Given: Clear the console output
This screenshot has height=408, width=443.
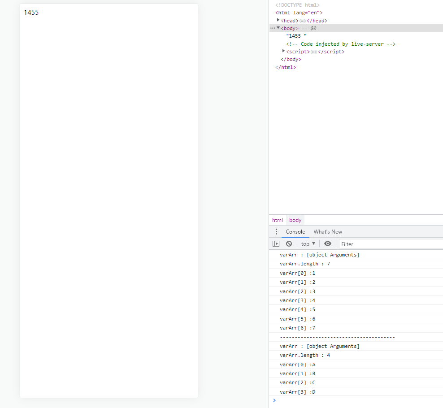Looking at the screenshot, I should 289,244.
